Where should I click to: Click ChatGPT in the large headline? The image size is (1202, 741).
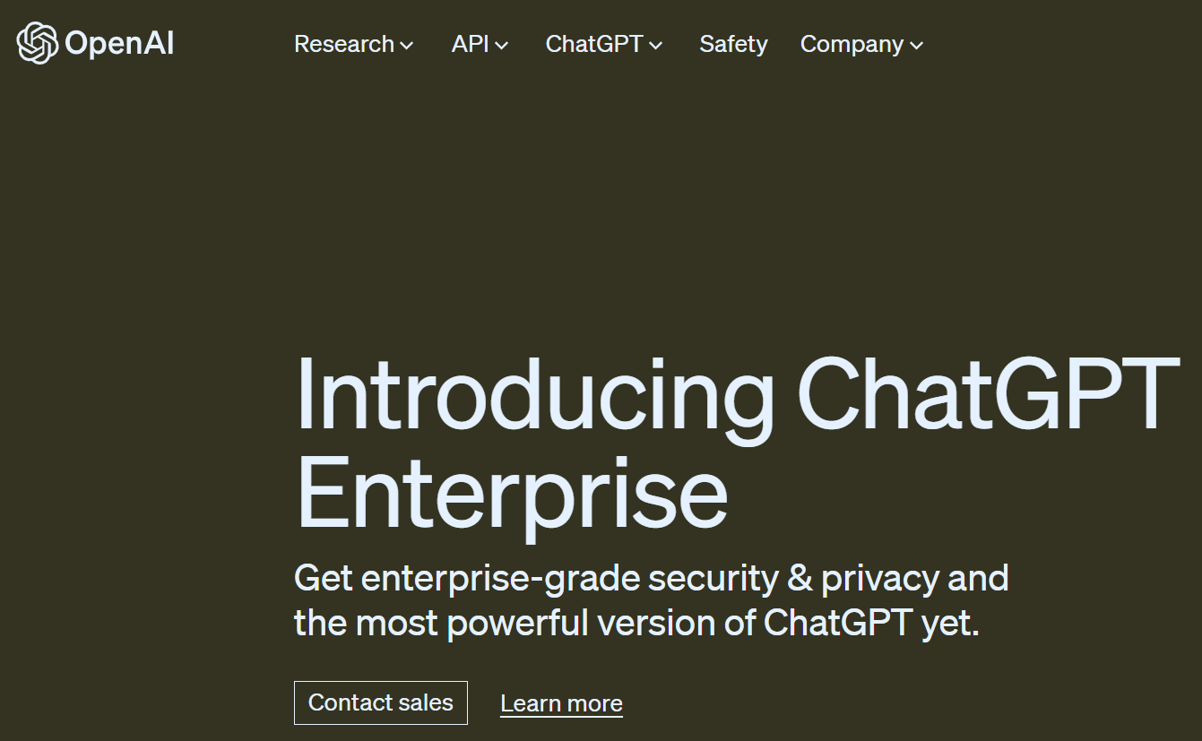[x=988, y=396]
